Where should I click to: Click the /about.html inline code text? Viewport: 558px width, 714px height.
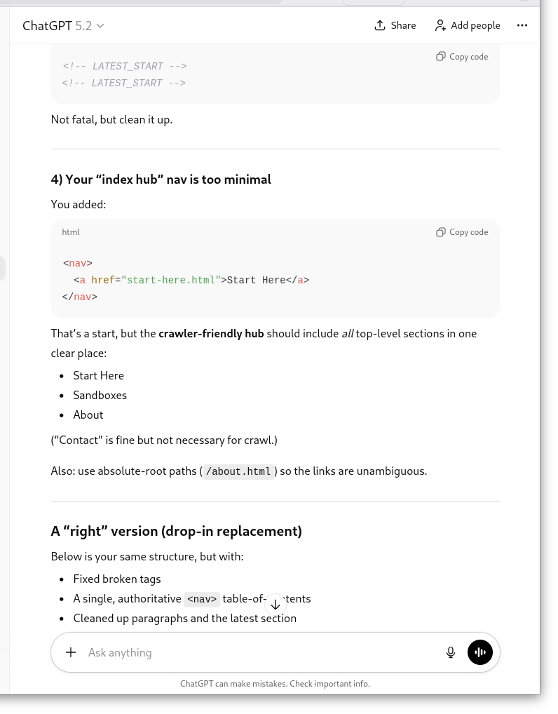[238, 471]
